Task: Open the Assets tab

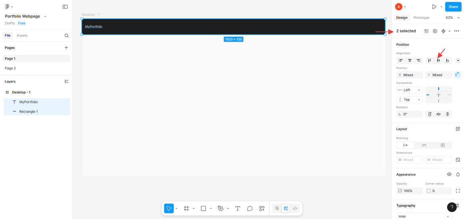Action: pos(22,35)
